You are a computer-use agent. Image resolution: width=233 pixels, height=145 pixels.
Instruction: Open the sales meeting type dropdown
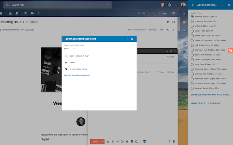(x=69, y=48)
